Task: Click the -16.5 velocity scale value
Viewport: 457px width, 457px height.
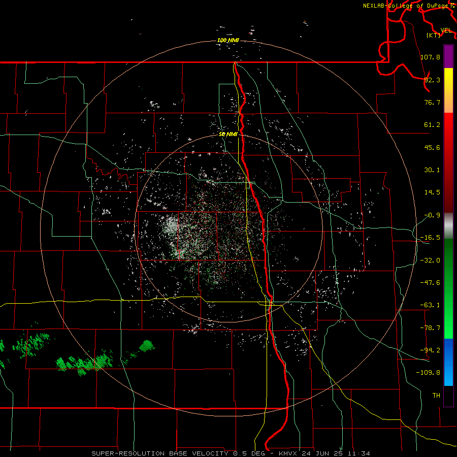Action: [430, 238]
